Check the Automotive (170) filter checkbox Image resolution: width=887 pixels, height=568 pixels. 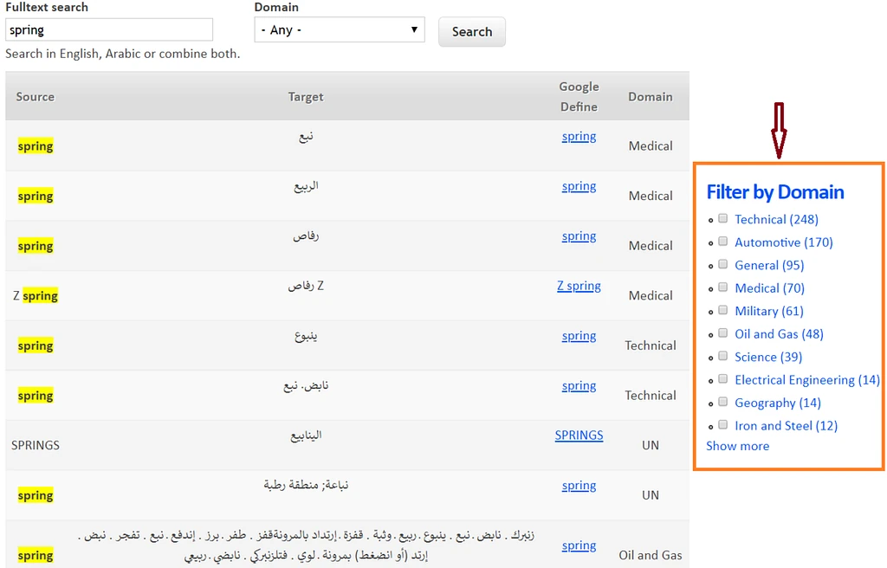pos(723,242)
